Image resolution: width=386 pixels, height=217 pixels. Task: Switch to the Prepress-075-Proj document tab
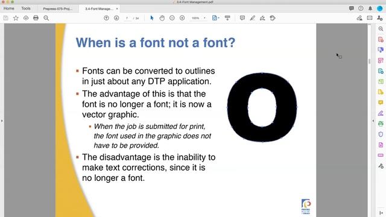point(58,8)
